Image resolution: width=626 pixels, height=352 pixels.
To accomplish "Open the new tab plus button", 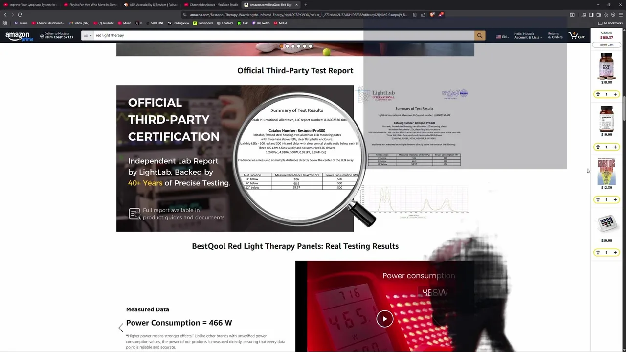I will [x=305, y=5].
